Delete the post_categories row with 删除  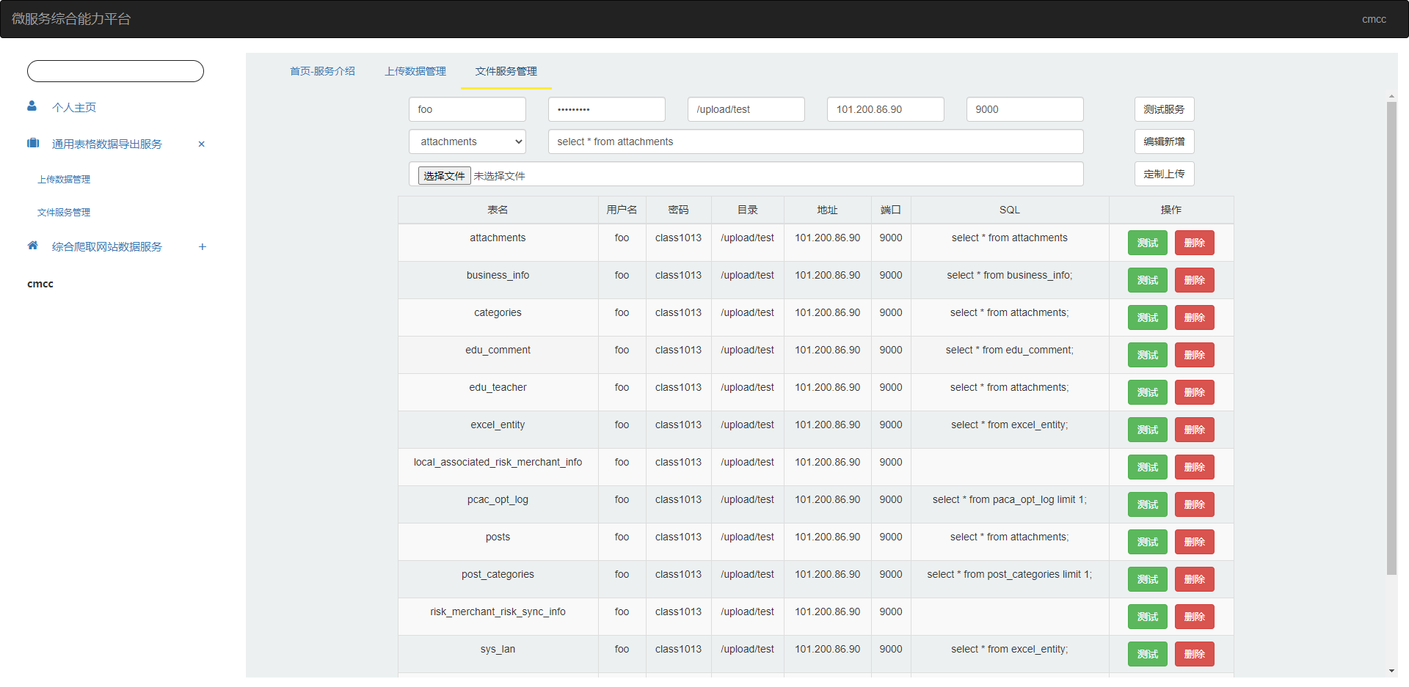[x=1195, y=579]
